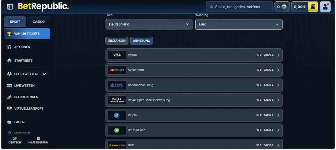Go to Startseite via the house icon

[9, 60]
